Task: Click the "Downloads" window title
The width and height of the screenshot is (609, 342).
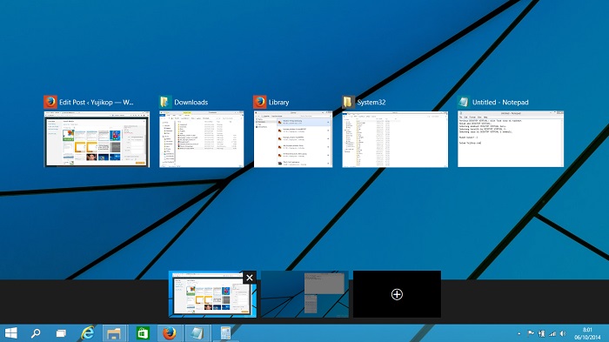Action: click(191, 102)
